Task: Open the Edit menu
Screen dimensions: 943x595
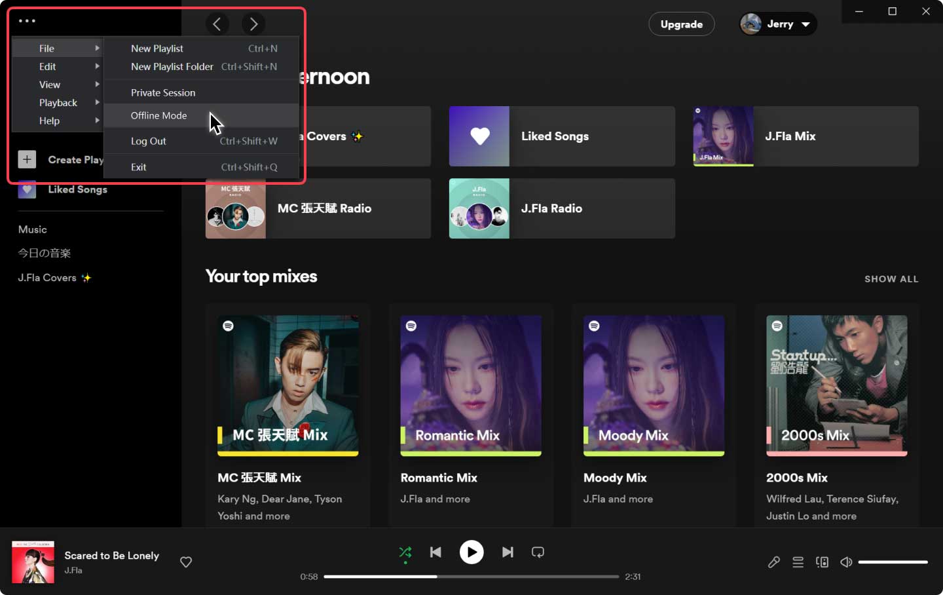Action: click(58, 66)
